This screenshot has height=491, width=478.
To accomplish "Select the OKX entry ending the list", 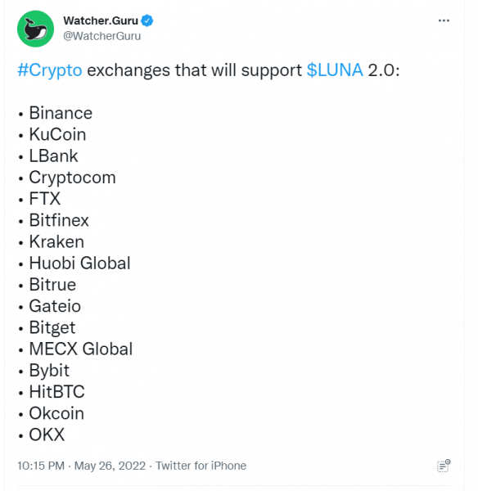I will [x=47, y=435].
